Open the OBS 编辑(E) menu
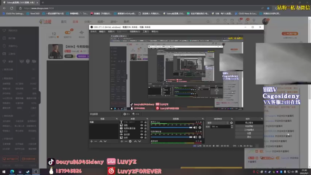311x175 pixels. point(102,31)
